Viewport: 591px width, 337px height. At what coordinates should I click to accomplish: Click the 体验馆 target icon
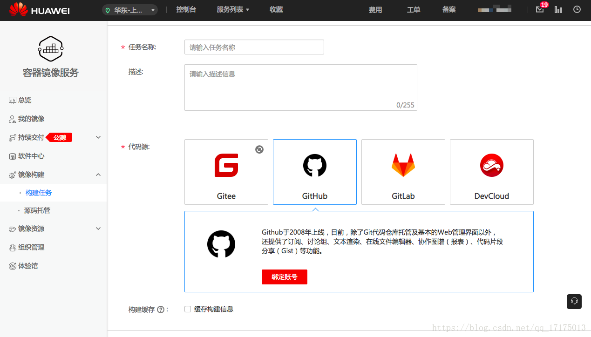(13, 266)
